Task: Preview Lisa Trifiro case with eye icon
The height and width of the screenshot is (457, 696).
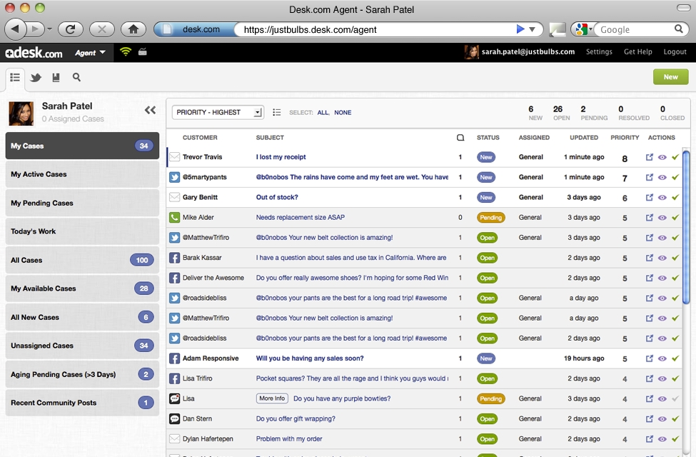Action: pos(662,379)
